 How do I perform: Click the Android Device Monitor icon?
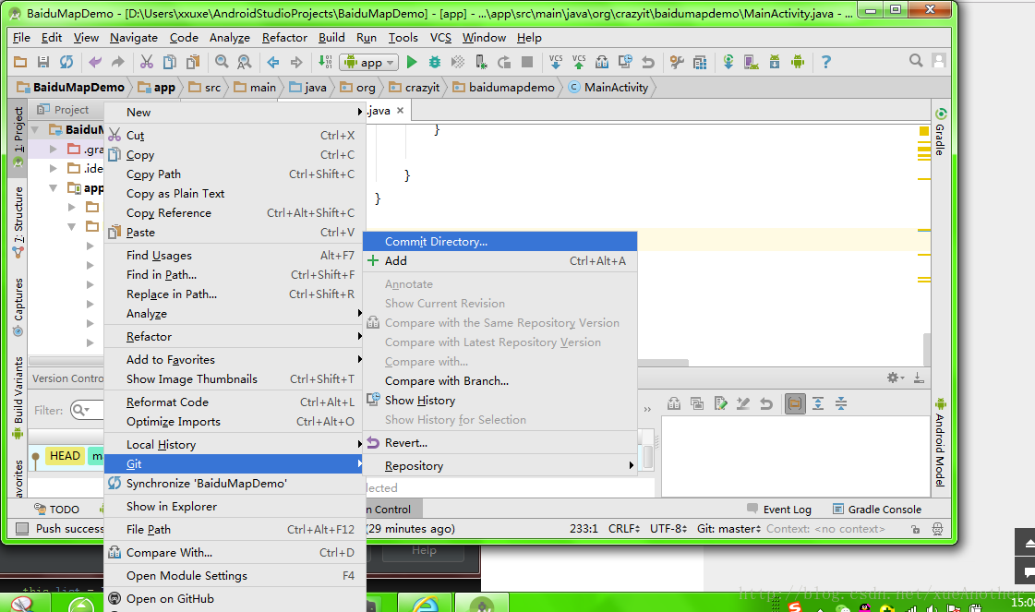click(798, 62)
